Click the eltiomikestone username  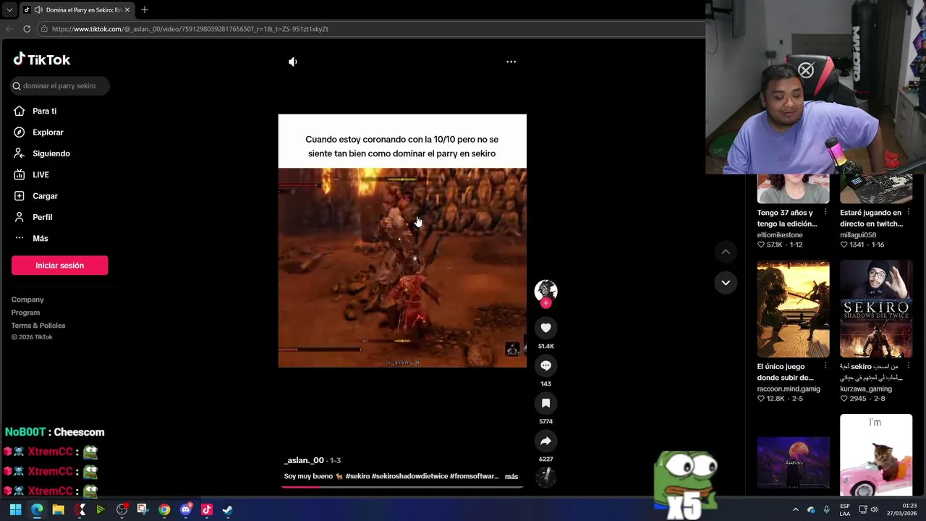[780, 235]
